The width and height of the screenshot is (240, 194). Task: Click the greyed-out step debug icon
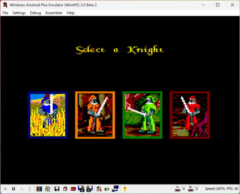point(22,189)
